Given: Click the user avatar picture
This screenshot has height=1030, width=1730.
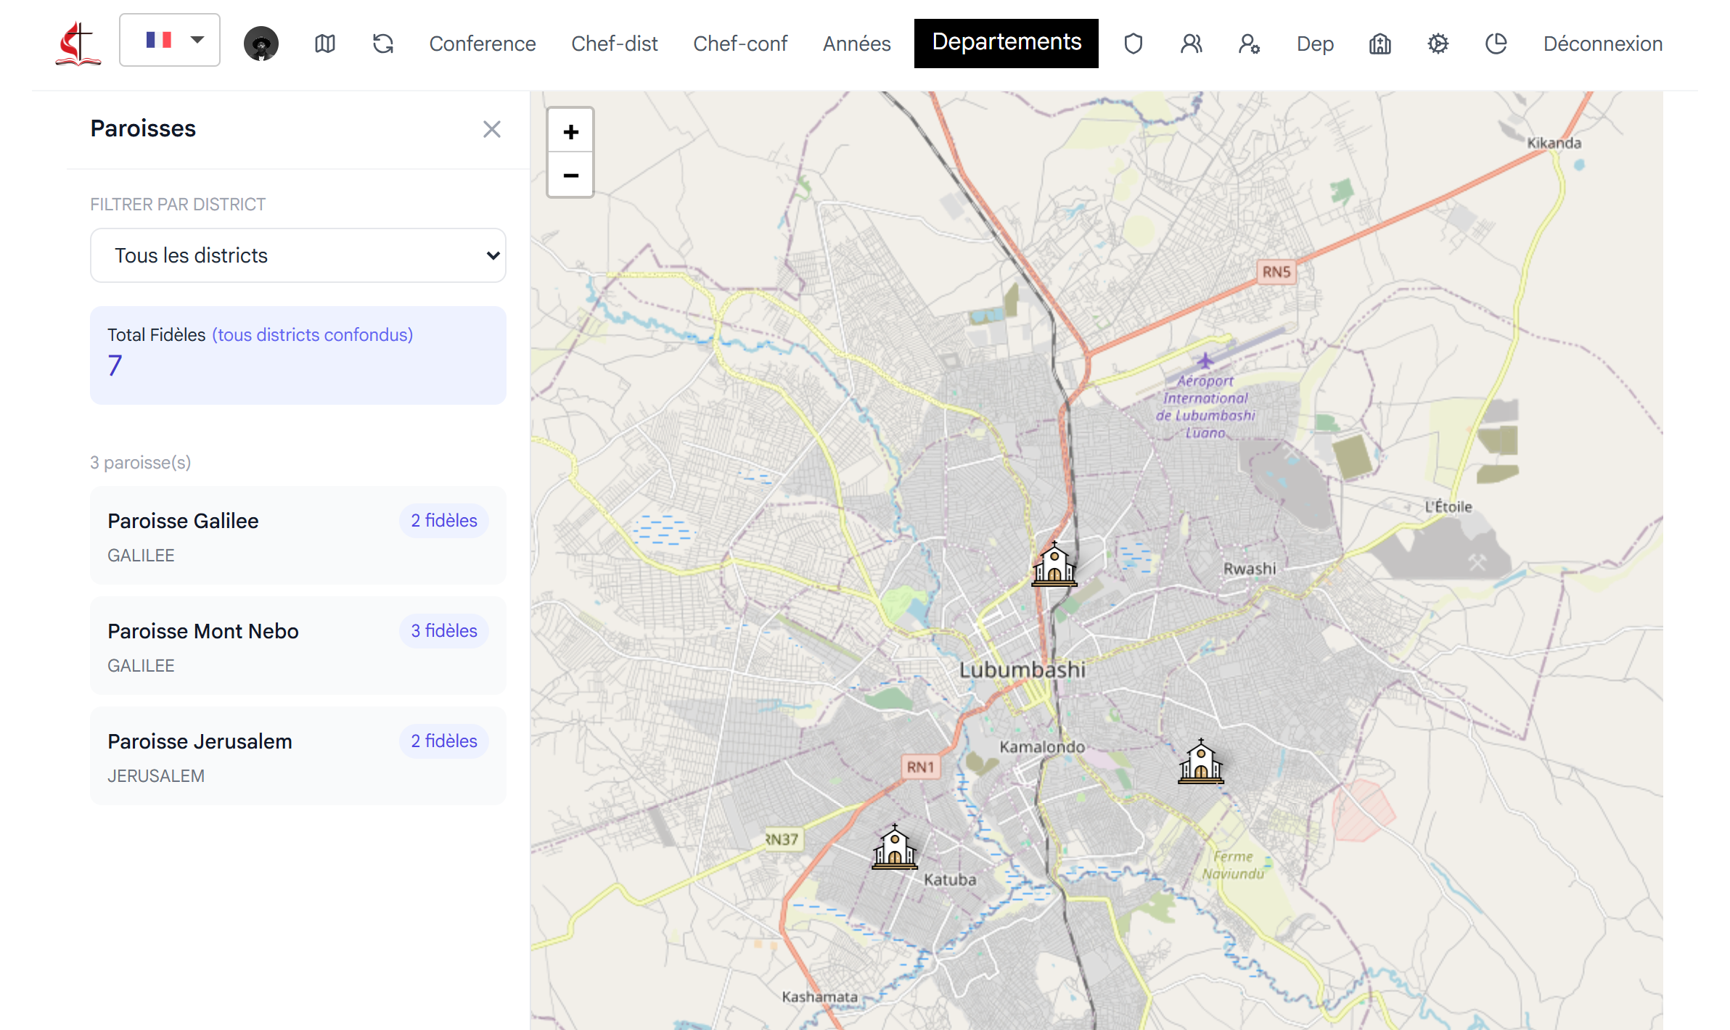Looking at the screenshot, I should (261, 44).
